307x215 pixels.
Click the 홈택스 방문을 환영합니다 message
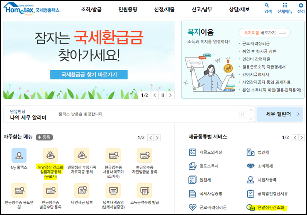81,114
